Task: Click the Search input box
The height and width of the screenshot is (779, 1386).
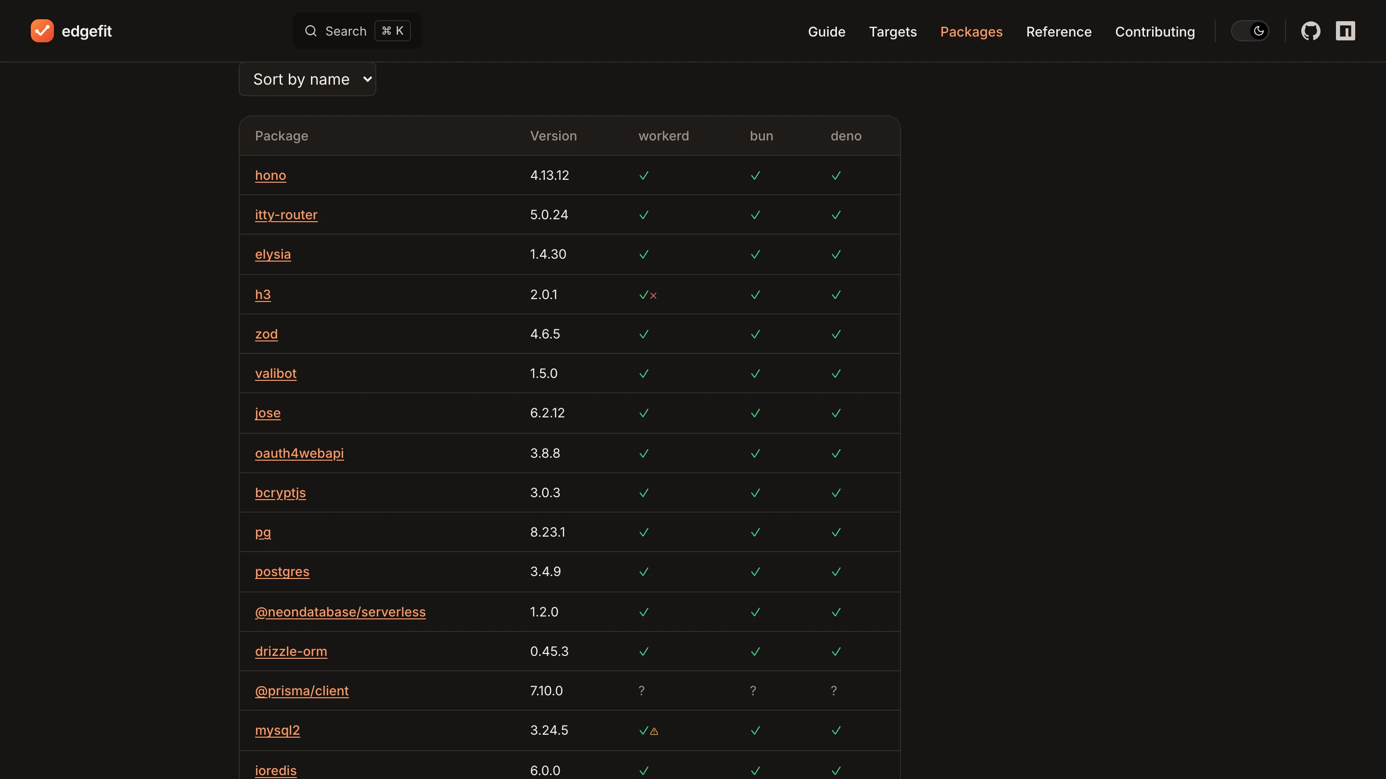Action: coord(357,31)
